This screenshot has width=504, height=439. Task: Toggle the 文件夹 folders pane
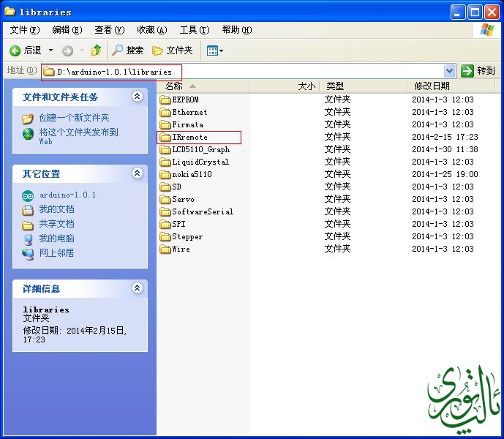173,50
